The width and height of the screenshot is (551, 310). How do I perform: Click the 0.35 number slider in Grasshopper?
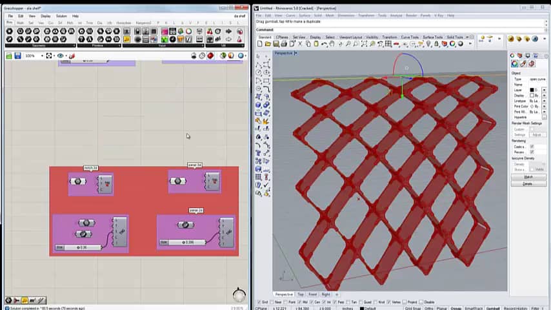click(78, 248)
